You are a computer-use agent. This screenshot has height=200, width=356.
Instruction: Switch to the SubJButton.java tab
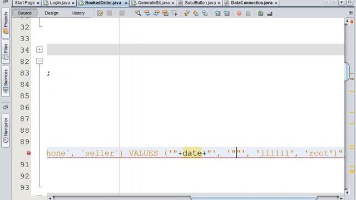[200, 3]
